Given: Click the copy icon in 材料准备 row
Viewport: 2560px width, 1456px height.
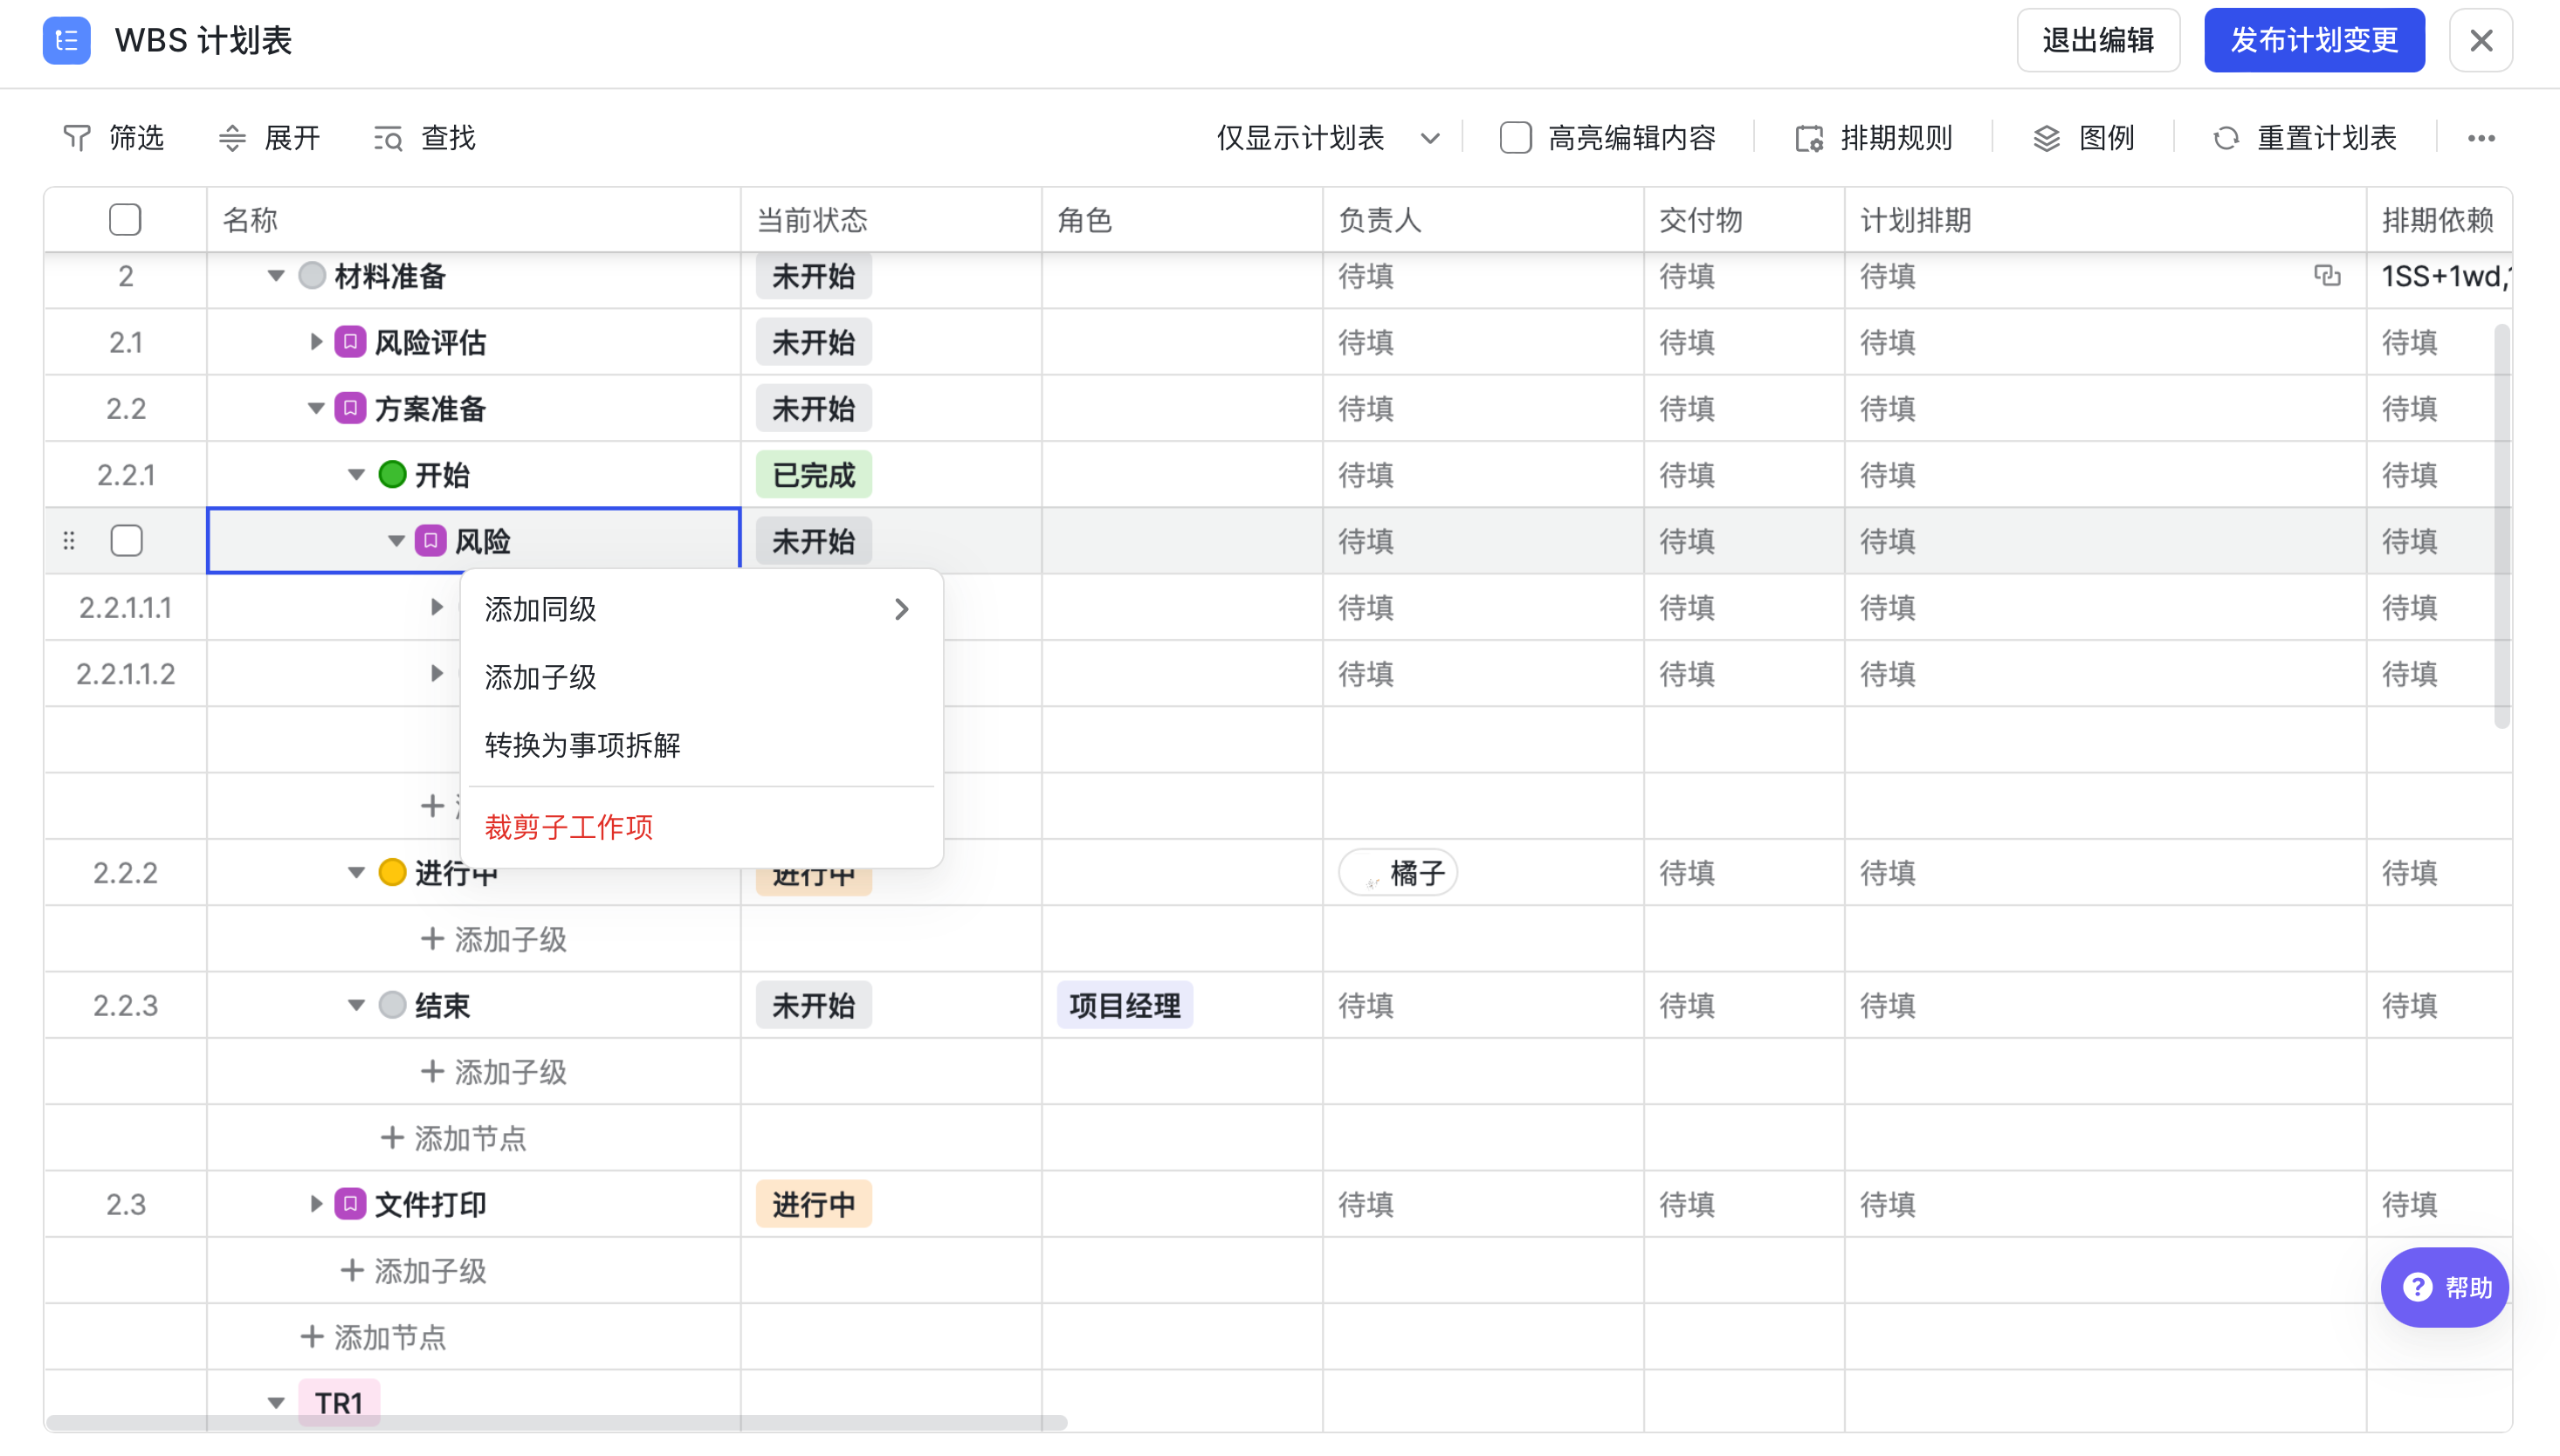Looking at the screenshot, I should [2327, 275].
